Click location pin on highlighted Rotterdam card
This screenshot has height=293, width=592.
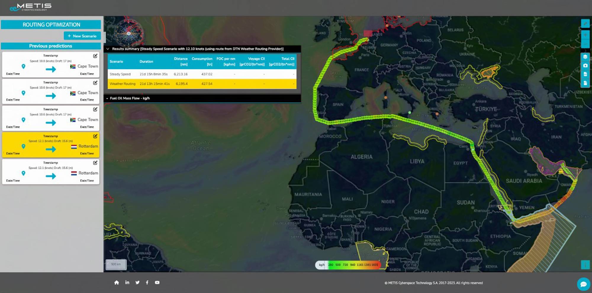[23, 146]
